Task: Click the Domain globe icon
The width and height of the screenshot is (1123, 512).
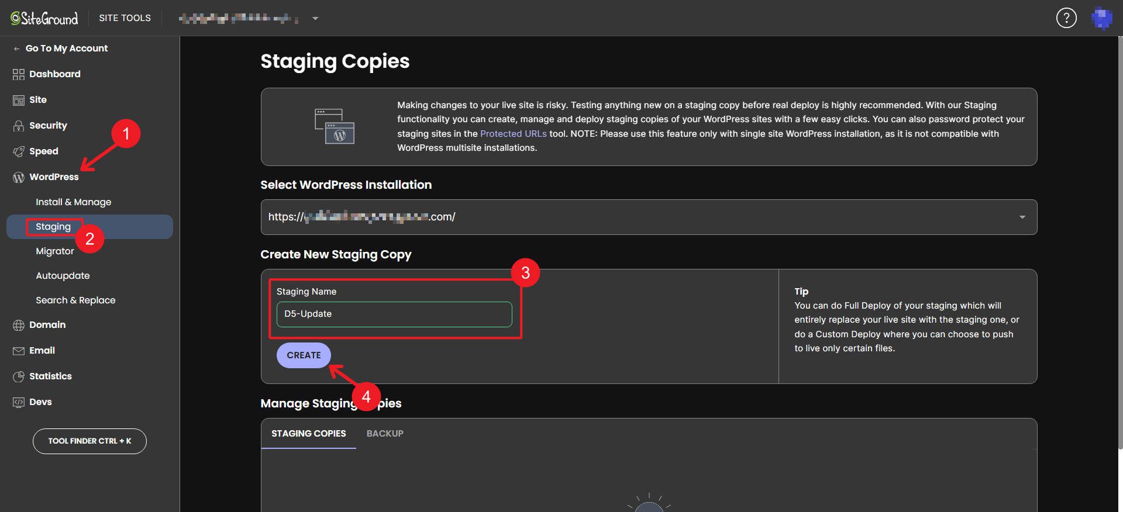Action: [x=19, y=325]
